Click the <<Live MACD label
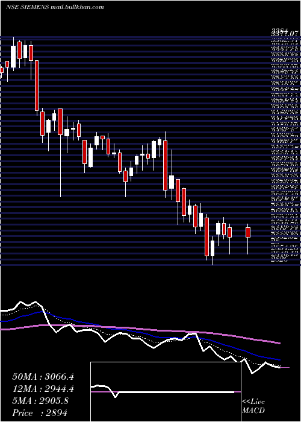 [253, 406]
